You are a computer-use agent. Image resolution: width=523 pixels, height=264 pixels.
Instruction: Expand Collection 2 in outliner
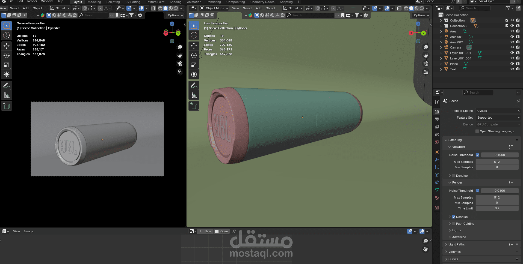(x=441, y=26)
